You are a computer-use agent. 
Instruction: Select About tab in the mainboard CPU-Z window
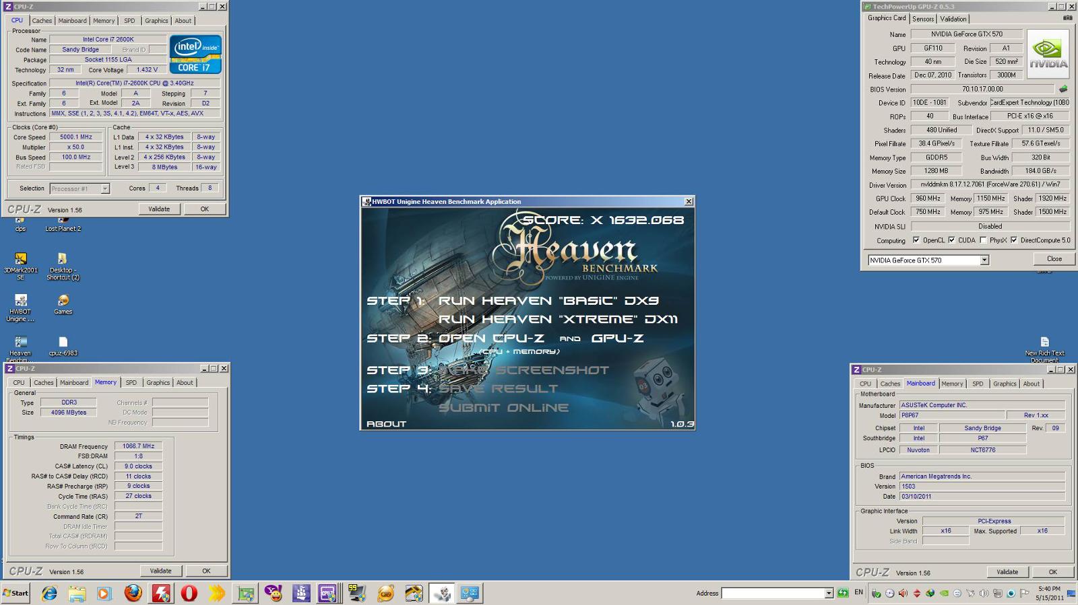tap(1032, 384)
